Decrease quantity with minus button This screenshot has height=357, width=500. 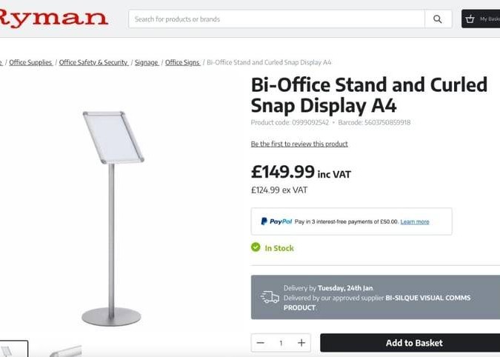(x=261, y=343)
